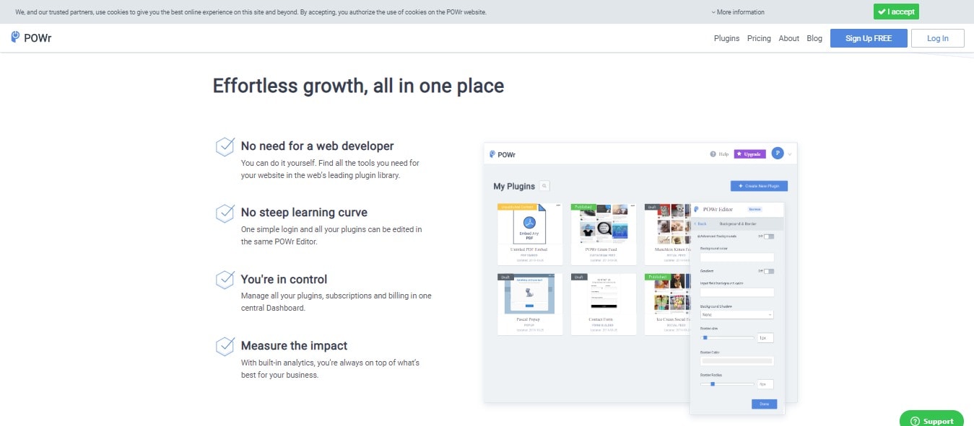Open the three-dot menu on POWr Gram Feed card
The height and width of the screenshot is (426, 974).
coord(632,205)
